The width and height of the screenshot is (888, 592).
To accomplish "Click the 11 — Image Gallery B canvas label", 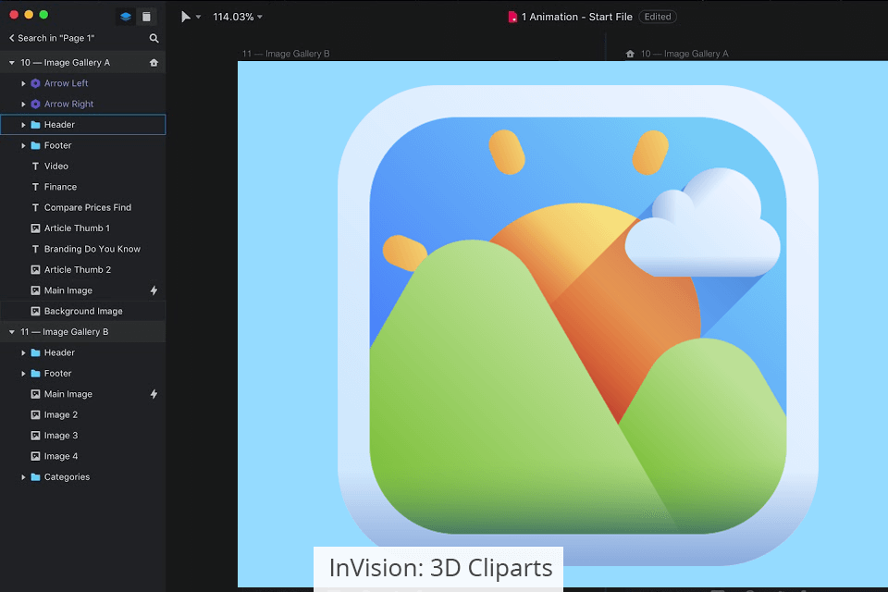I will point(286,54).
